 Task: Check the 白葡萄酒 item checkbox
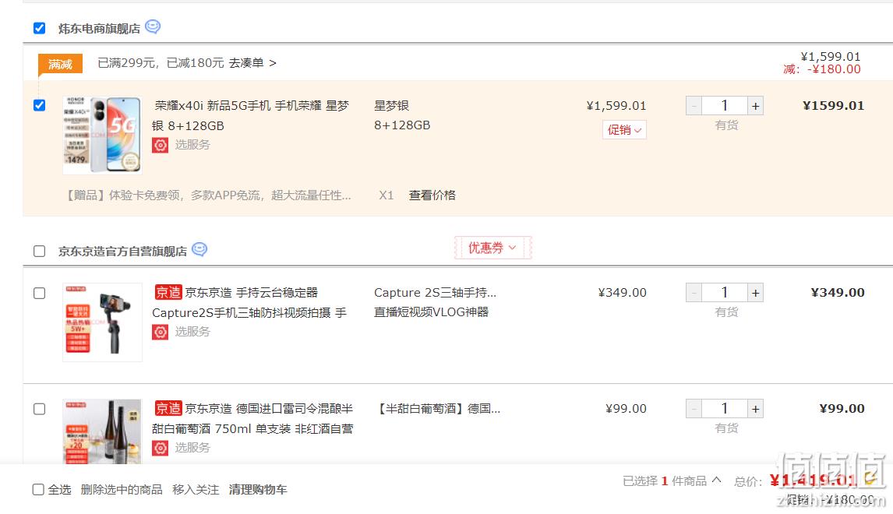pyautogui.click(x=39, y=410)
